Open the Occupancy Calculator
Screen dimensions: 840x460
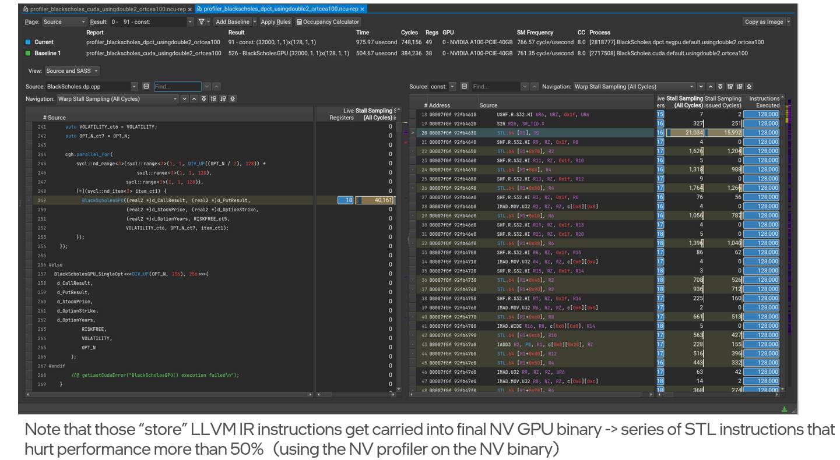click(328, 22)
